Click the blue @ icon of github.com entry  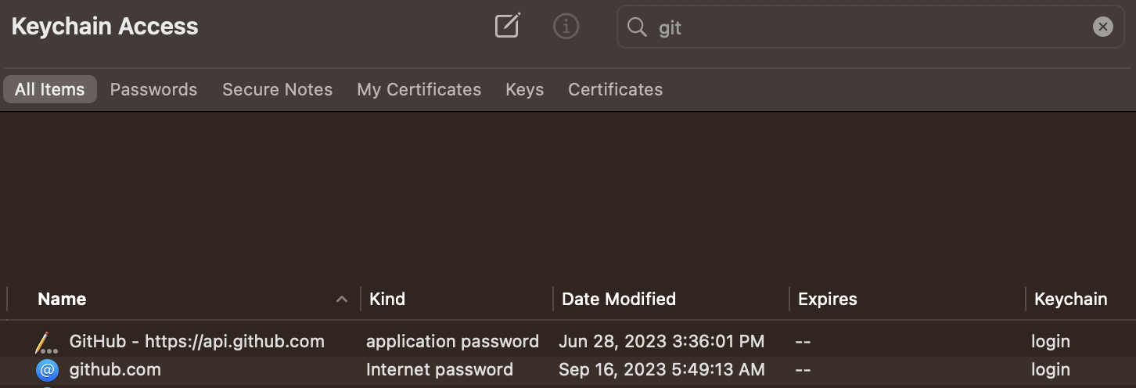click(48, 370)
